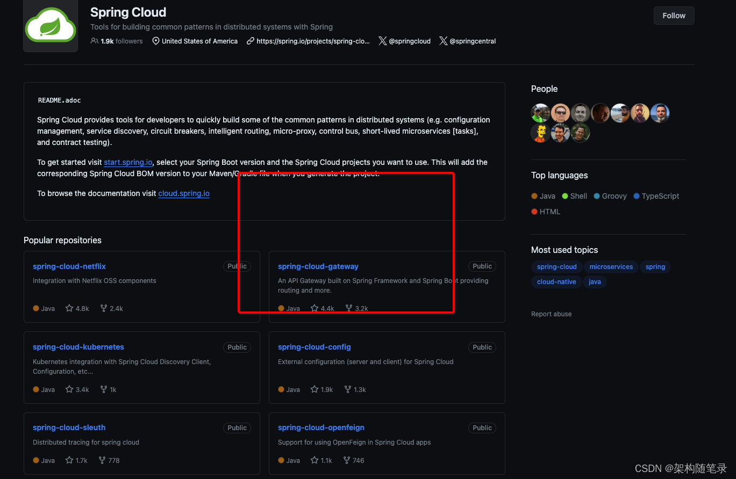The image size is (736, 479).
Task: Click the Report abuse link
Action: click(x=551, y=314)
